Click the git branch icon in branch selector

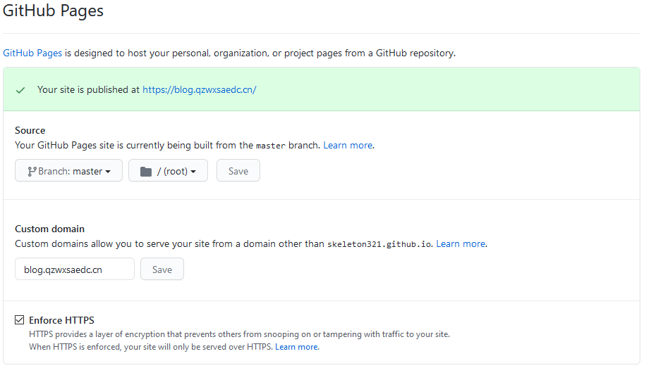point(32,171)
